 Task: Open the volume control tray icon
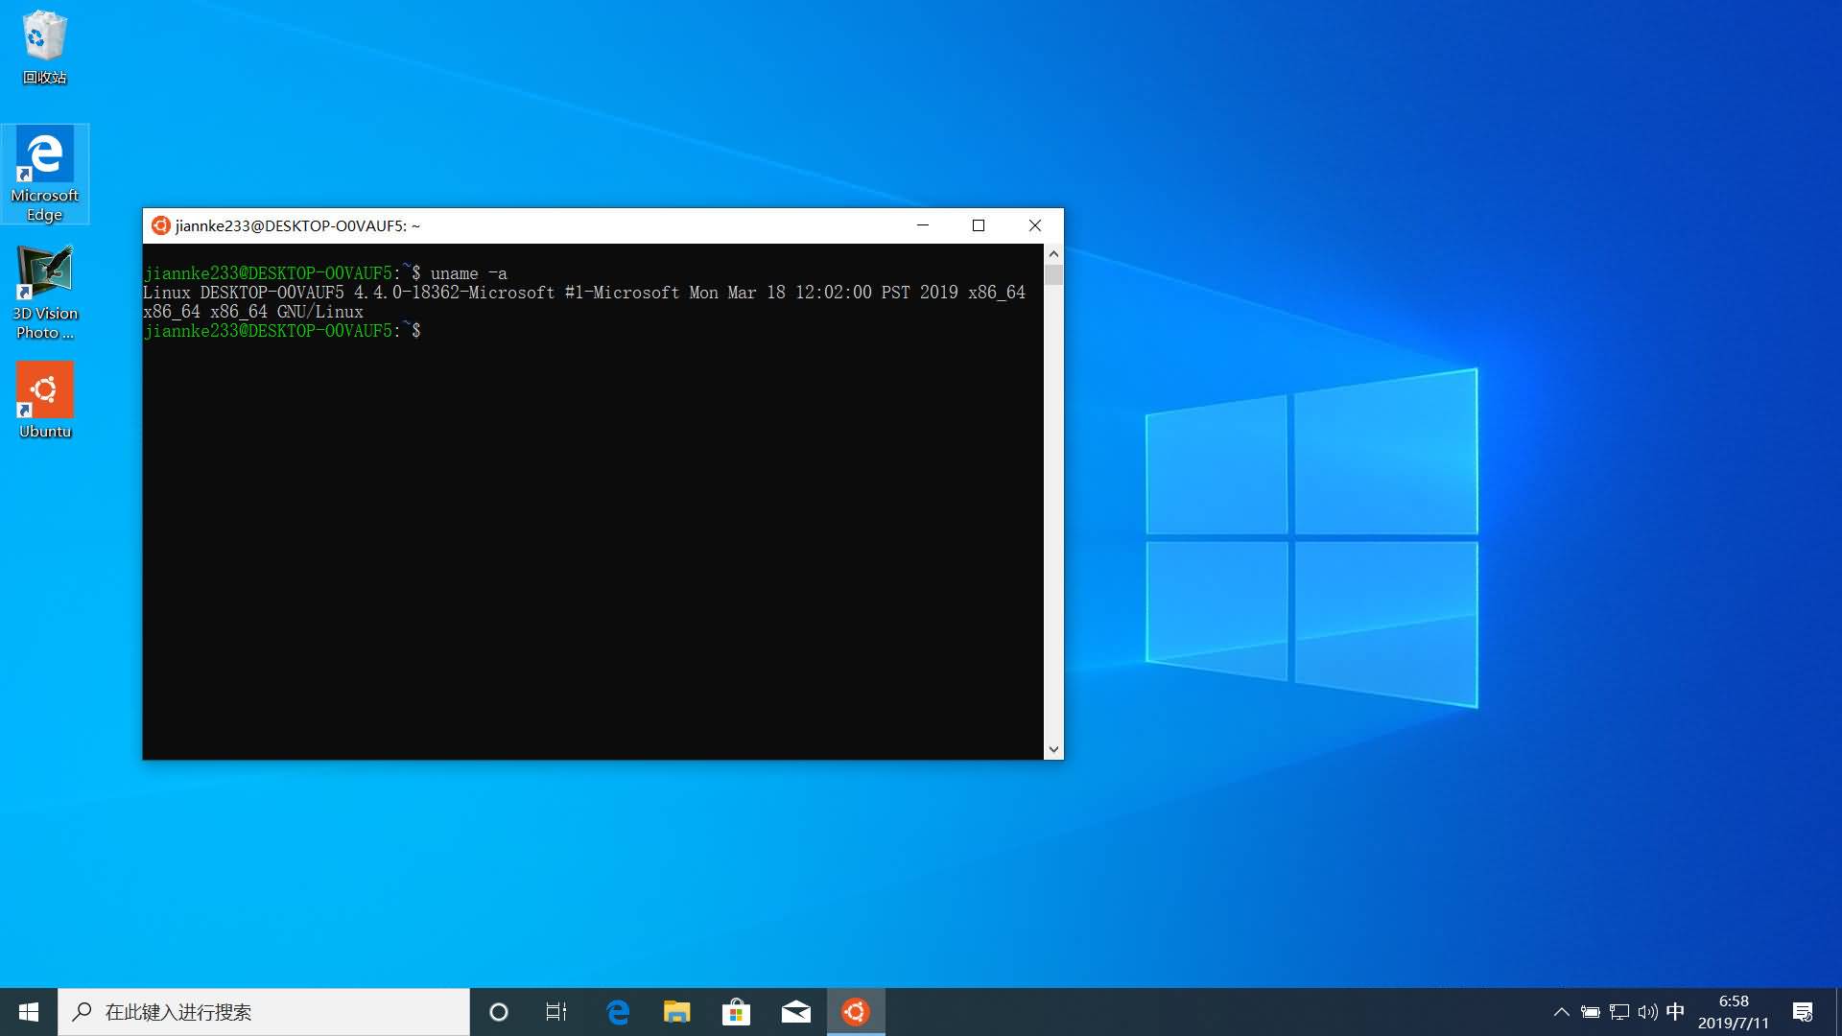[1647, 1012]
